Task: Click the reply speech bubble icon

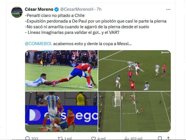Action: tap(28, 138)
